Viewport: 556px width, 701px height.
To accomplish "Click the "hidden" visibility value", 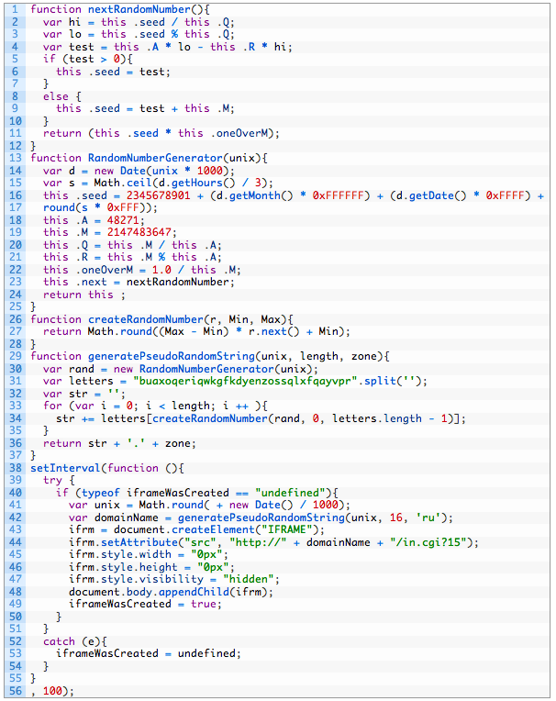I will [x=249, y=579].
